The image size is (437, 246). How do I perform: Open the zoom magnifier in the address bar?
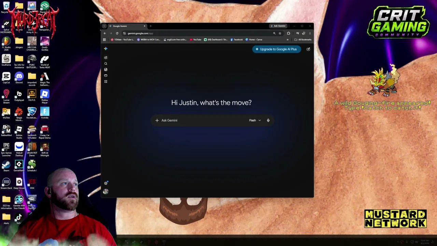(274, 33)
